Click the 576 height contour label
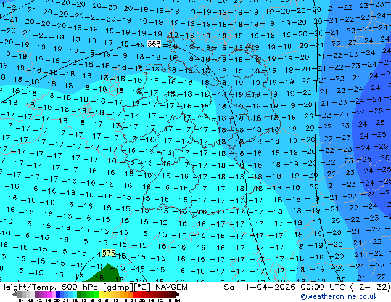The image size is (391, 302). tap(109, 253)
